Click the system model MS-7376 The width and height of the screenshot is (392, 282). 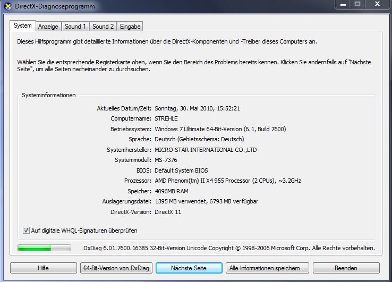click(166, 160)
